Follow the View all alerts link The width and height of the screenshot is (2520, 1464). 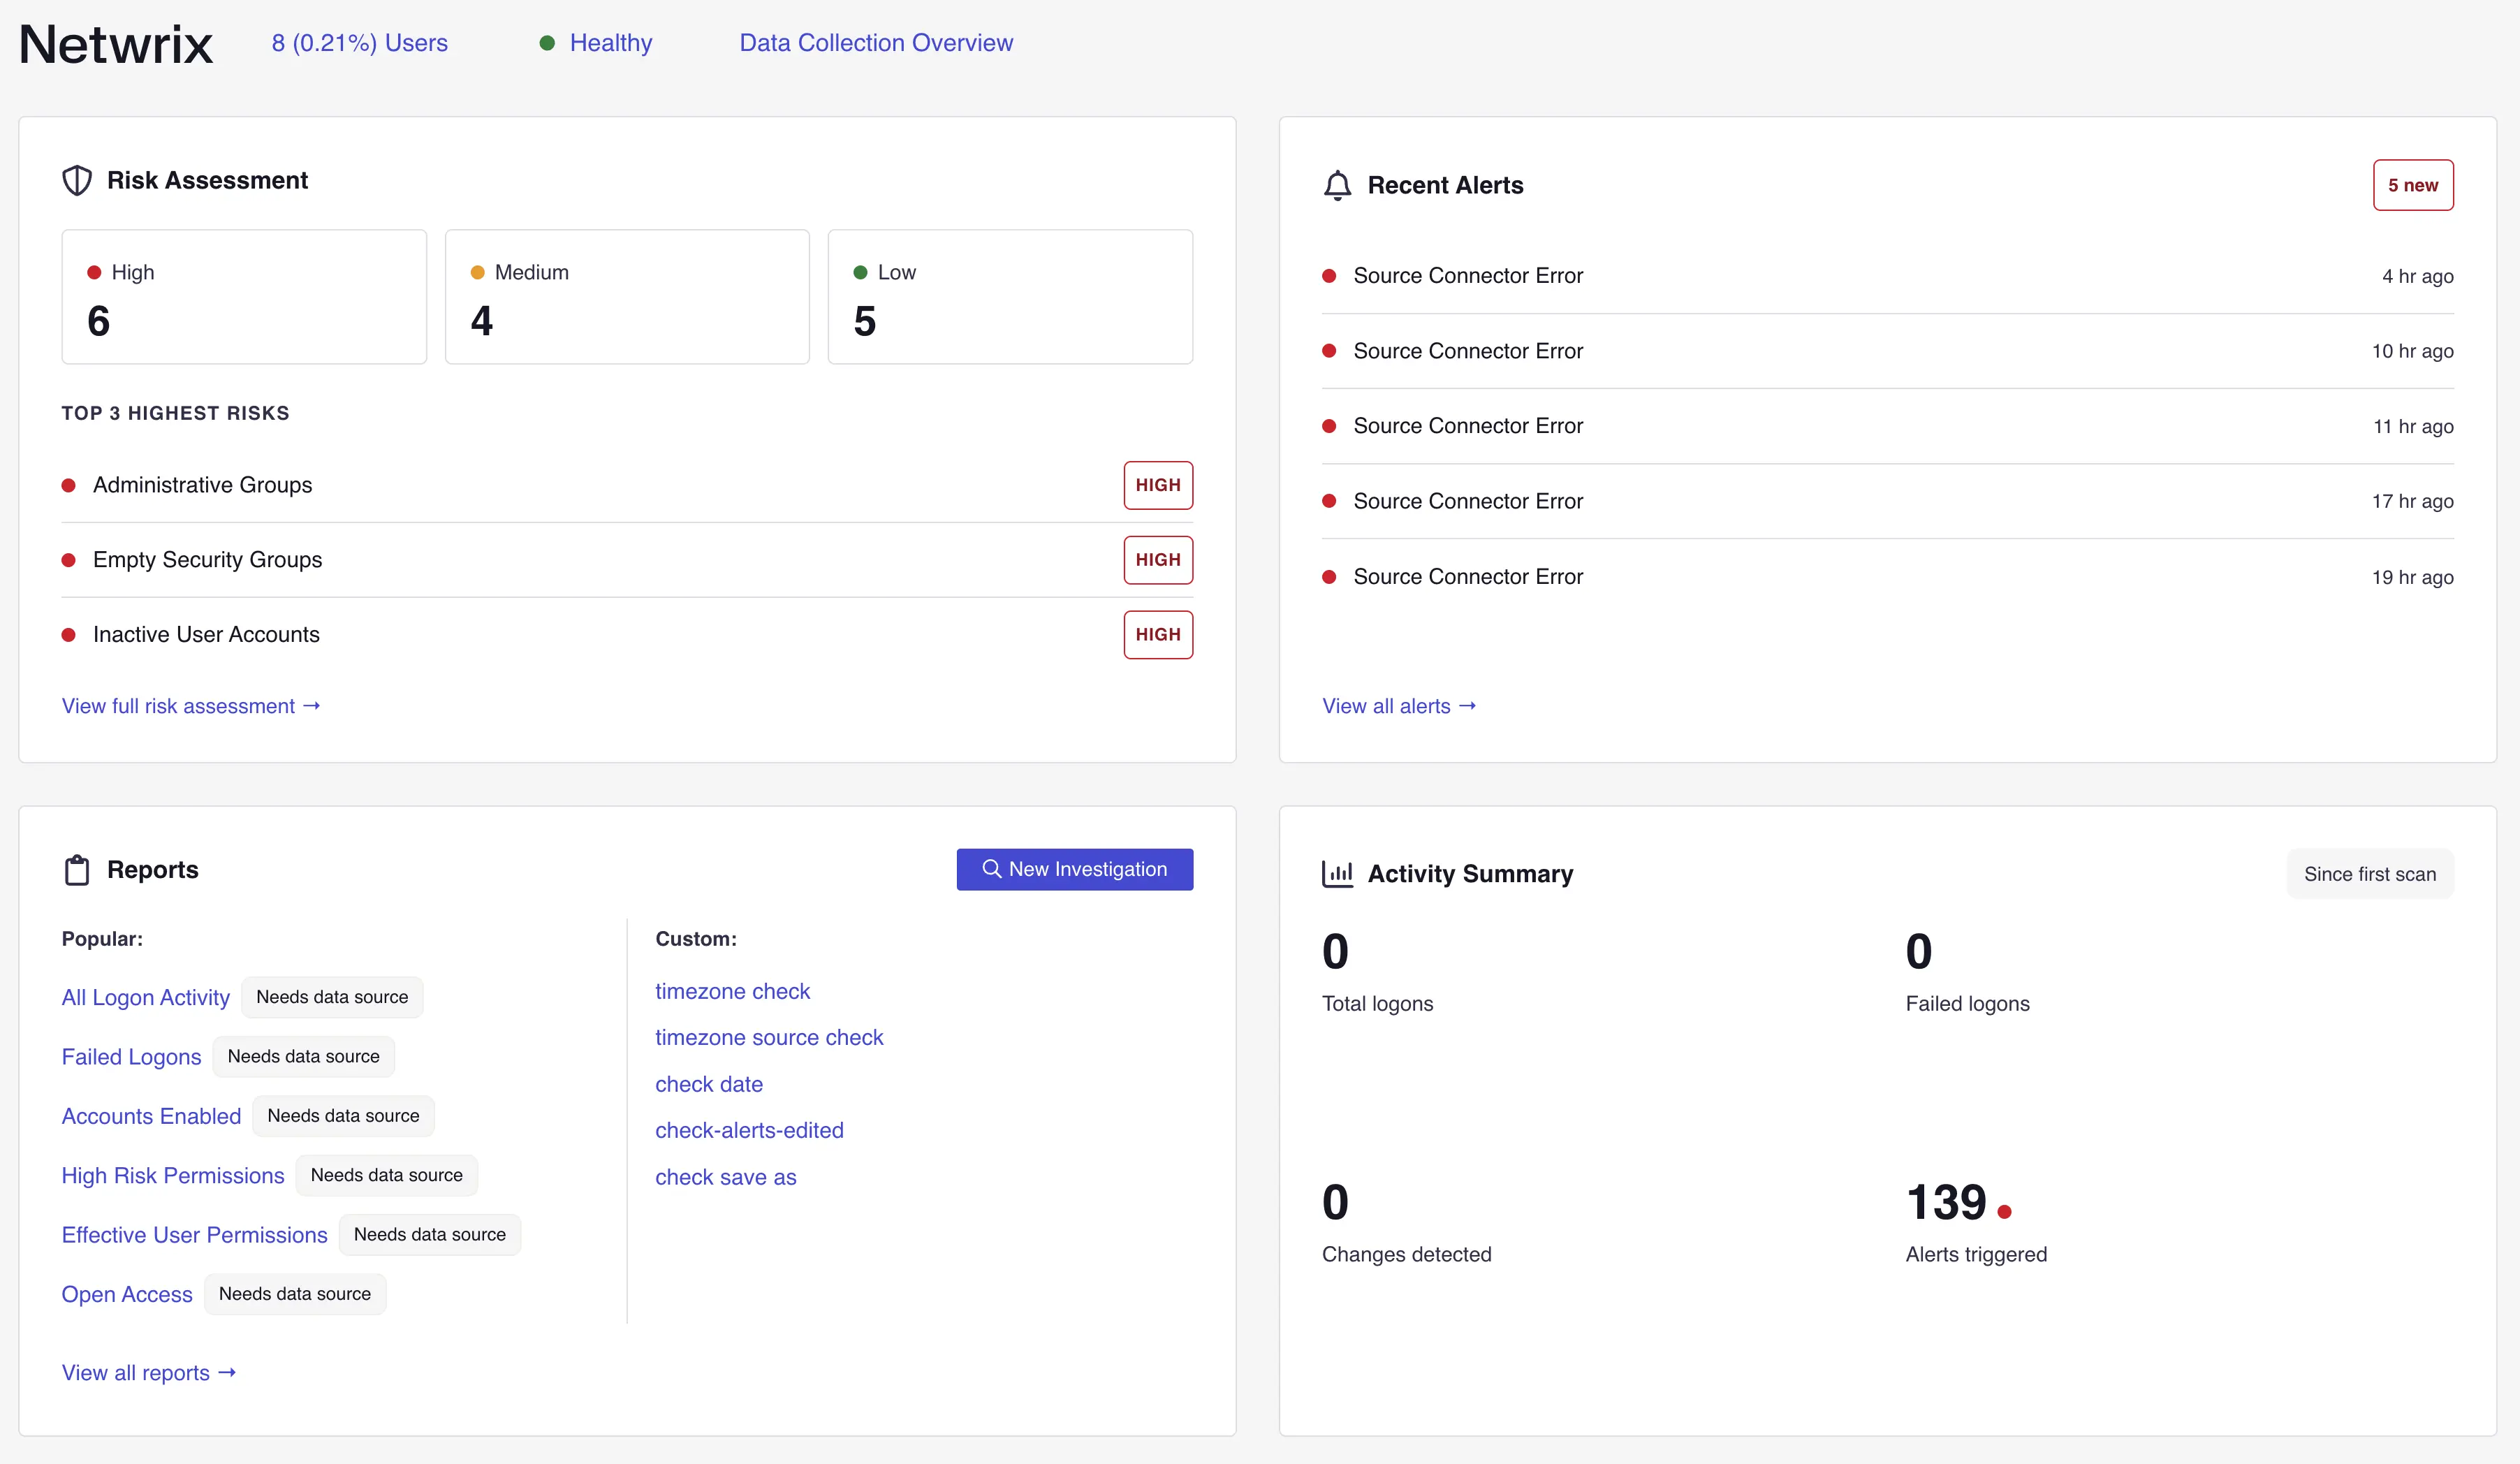pos(1399,706)
